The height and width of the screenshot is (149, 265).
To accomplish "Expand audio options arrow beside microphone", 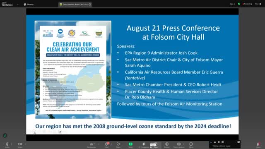I will pyautogui.click(x=12, y=144).
